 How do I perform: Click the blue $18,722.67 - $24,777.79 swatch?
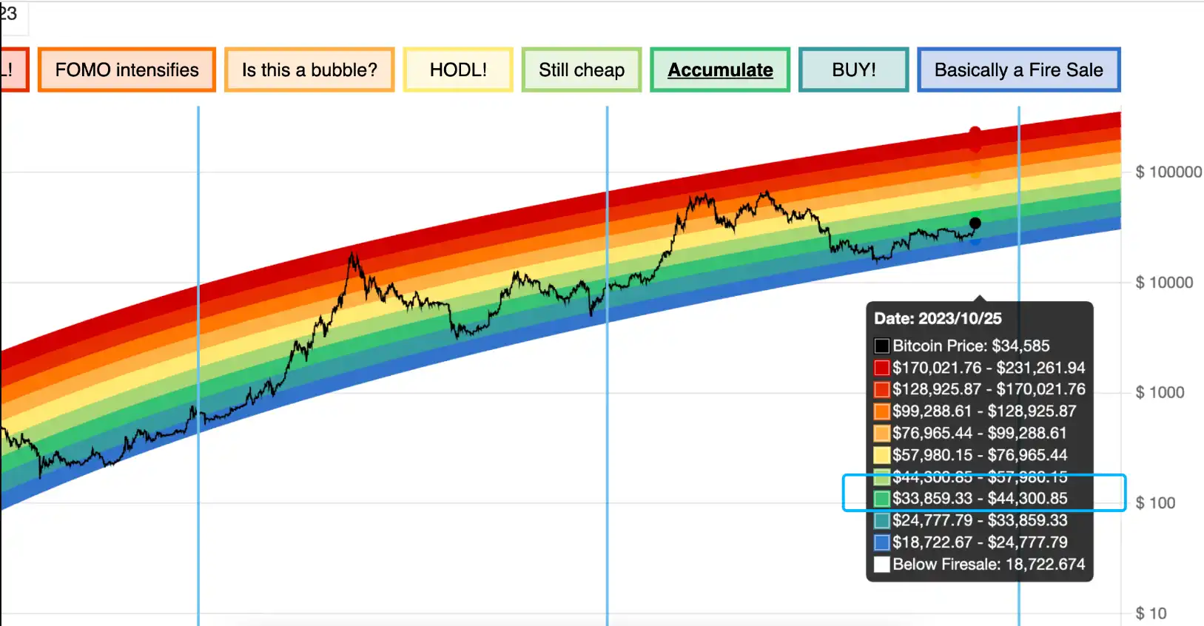[881, 542]
